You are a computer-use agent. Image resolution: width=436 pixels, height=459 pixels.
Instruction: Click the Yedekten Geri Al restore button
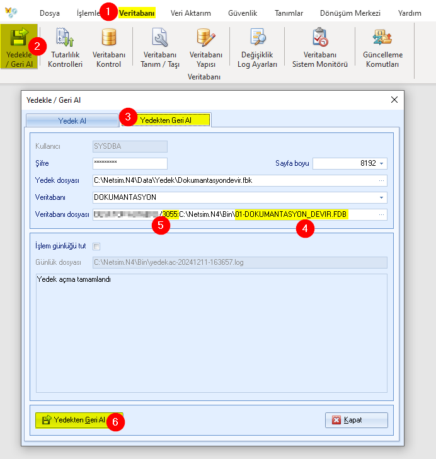[79, 420]
